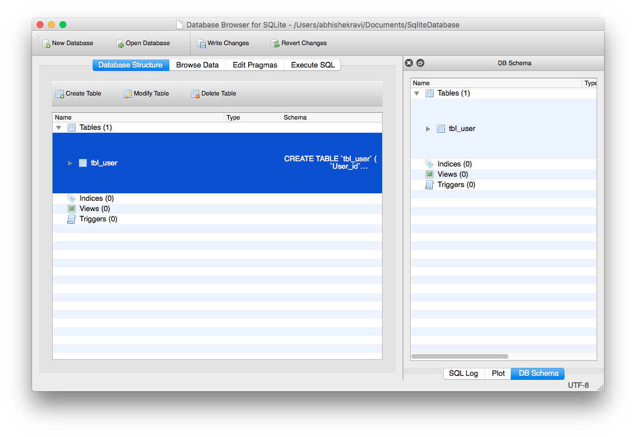The width and height of the screenshot is (636, 437).
Task: Show the SQL Log panel tab
Action: (x=463, y=374)
